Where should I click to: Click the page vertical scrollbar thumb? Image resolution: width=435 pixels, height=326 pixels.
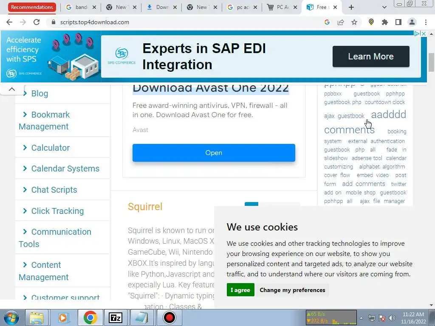(x=431, y=62)
